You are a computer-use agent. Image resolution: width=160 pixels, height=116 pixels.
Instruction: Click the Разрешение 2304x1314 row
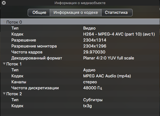tap(80, 40)
